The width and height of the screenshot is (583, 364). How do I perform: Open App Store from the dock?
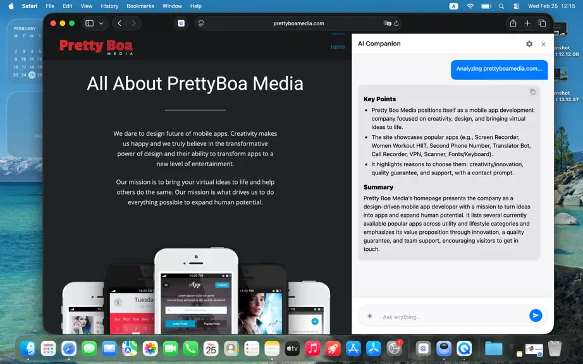[x=353, y=348]
